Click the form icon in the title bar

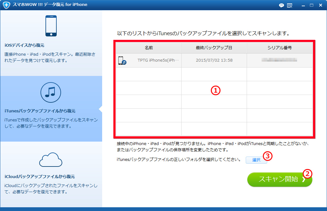290,5
